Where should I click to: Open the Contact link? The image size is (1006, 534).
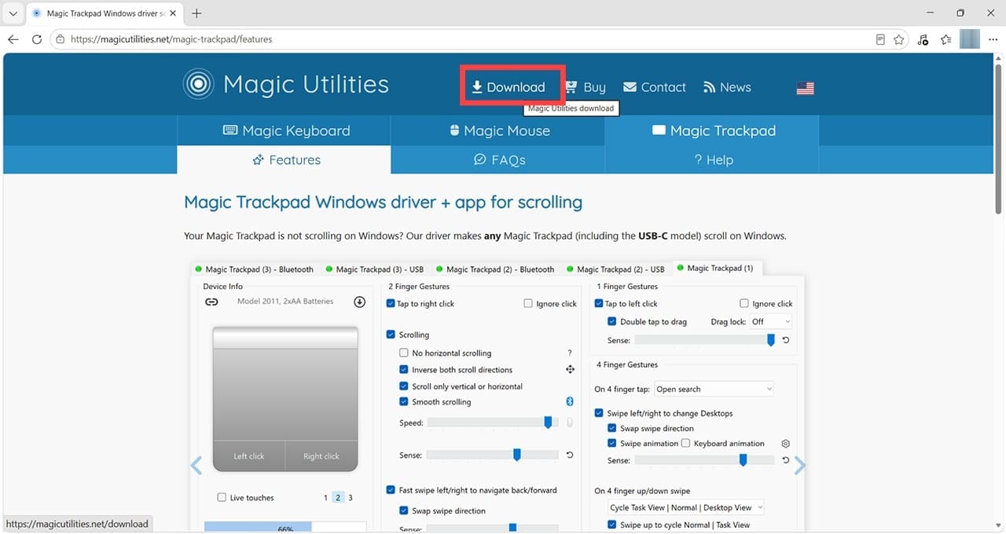pyautogui.click(x=655, y=87)
